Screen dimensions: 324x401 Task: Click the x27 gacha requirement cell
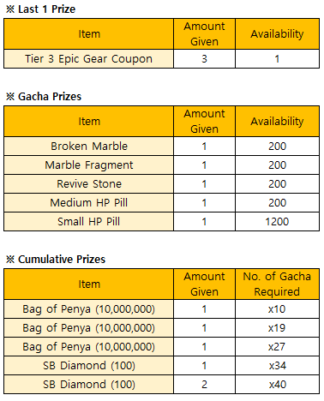(277, 347)
